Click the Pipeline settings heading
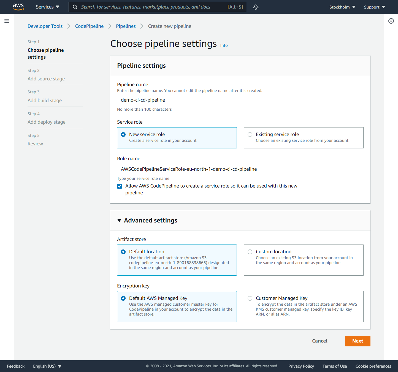This screenshot has width=398, height=372. tap(141, 66)
